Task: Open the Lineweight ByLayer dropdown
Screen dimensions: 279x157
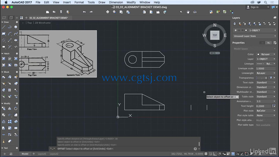Action: tap(266, 73)
